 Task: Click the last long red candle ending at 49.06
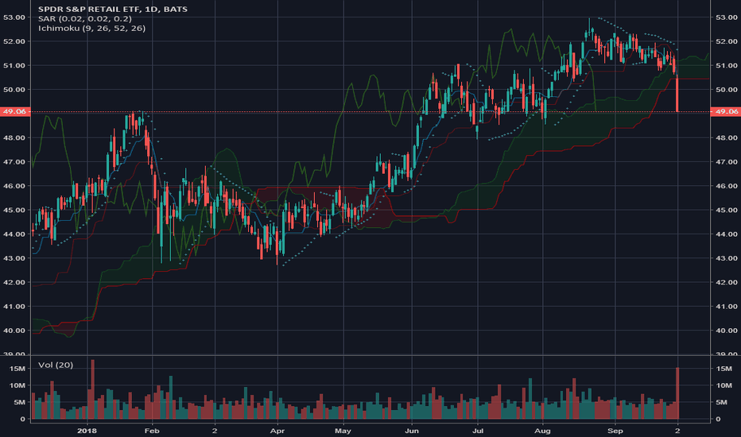tap(677, 94)
